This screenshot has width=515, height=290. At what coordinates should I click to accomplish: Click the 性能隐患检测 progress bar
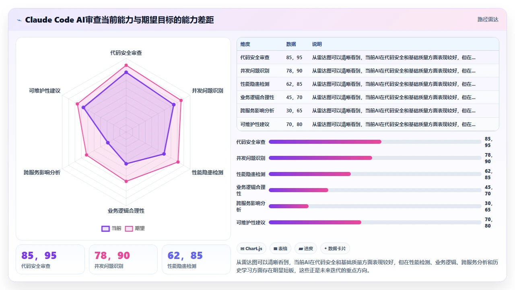(x=375, y=174)
